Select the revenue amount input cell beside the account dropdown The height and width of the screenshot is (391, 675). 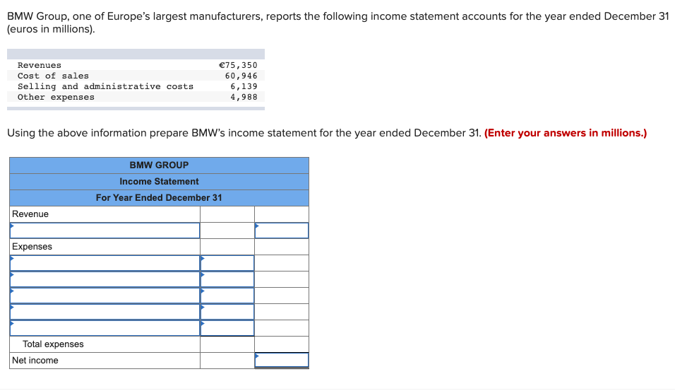point(282,230)
